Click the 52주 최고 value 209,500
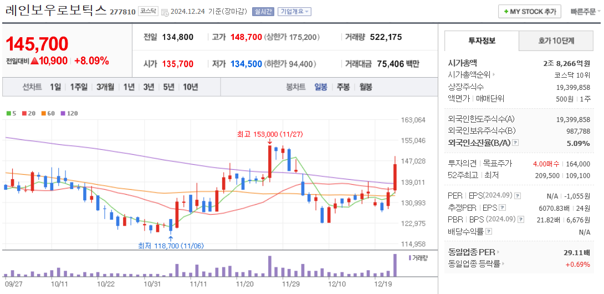The height and width of the screenshot is (294, 604). tap(548, 175)
